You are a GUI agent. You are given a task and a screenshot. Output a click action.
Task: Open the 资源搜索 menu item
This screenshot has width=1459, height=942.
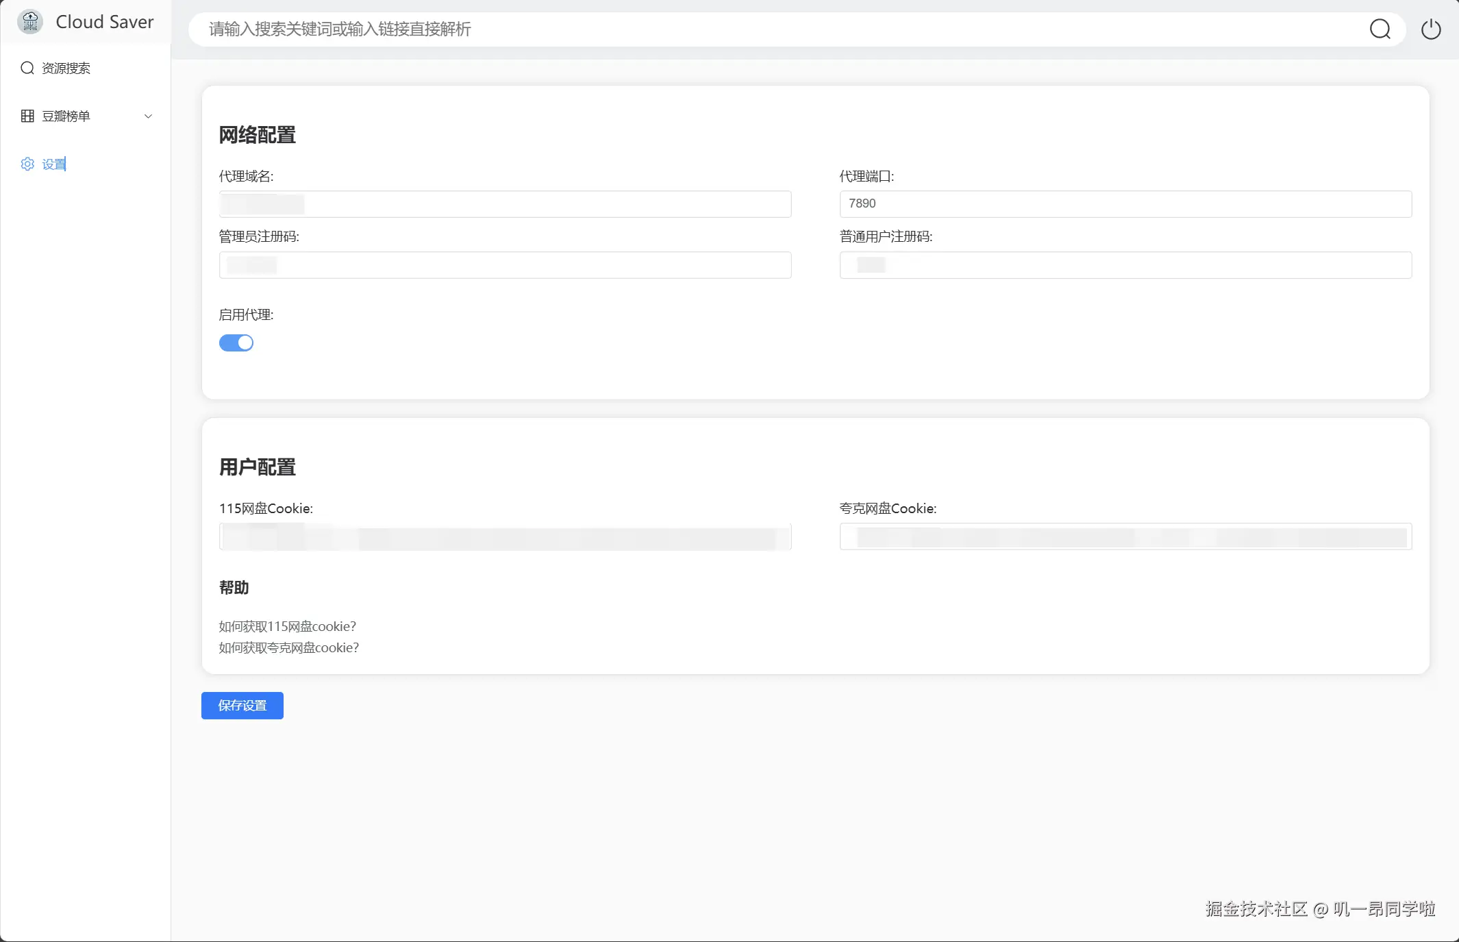(x=66, y=68)
